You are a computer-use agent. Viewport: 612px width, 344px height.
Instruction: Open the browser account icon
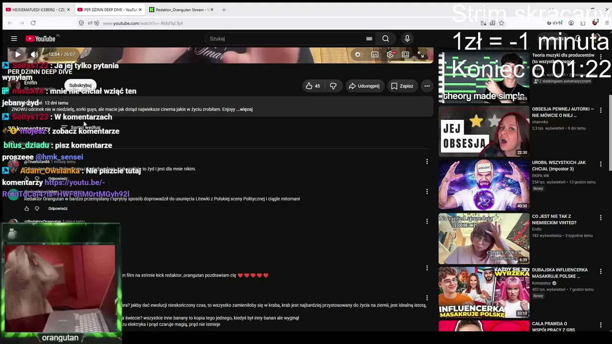(571, 23)
